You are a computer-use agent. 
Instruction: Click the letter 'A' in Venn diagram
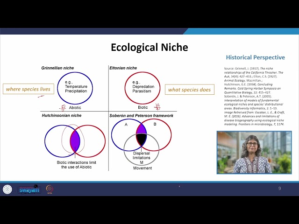coord(126,125)
